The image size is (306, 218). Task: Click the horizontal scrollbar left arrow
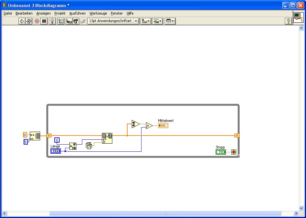point(5,213)
